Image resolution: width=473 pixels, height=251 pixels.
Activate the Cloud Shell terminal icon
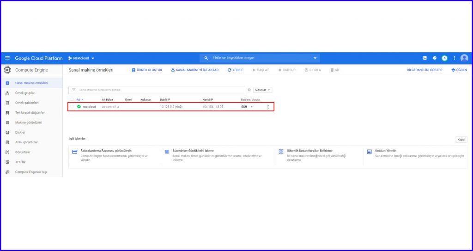(x=425, y=58)
